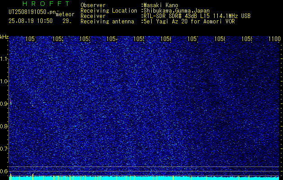
Task: Click the 1051 time axis label
Action: click(31, 39)
